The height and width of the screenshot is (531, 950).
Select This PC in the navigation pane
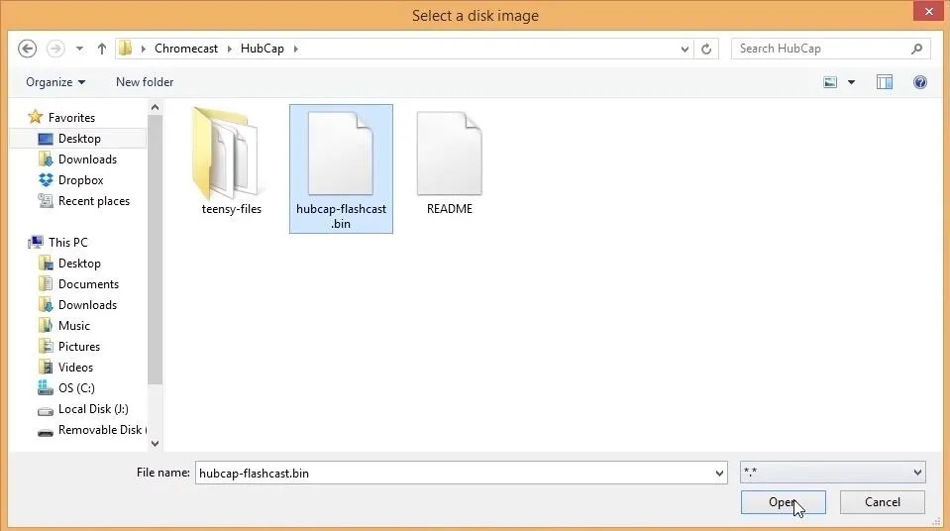(67, 243)
